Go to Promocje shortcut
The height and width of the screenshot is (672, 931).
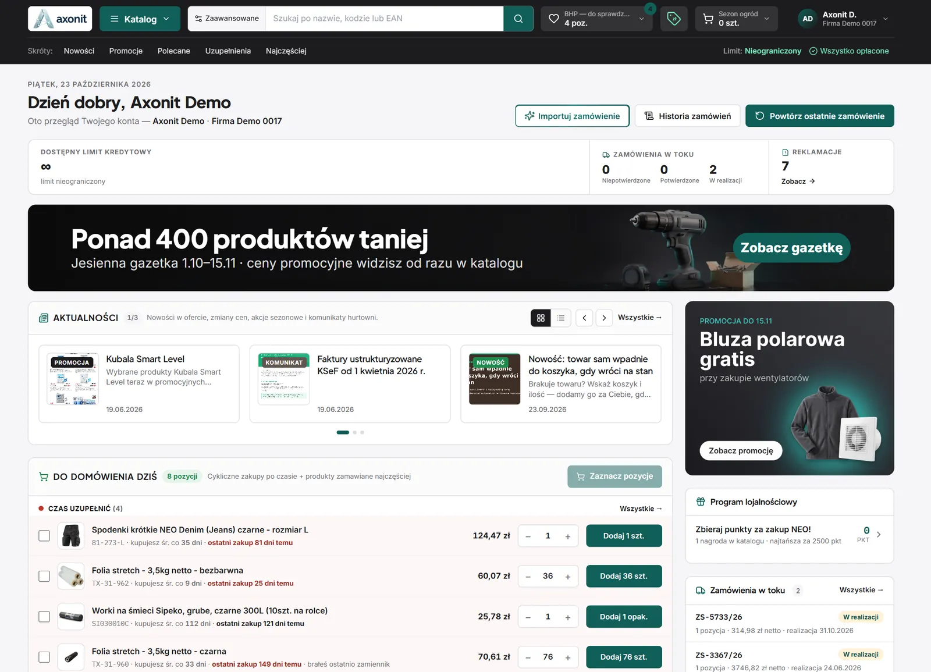coord(126,51)
